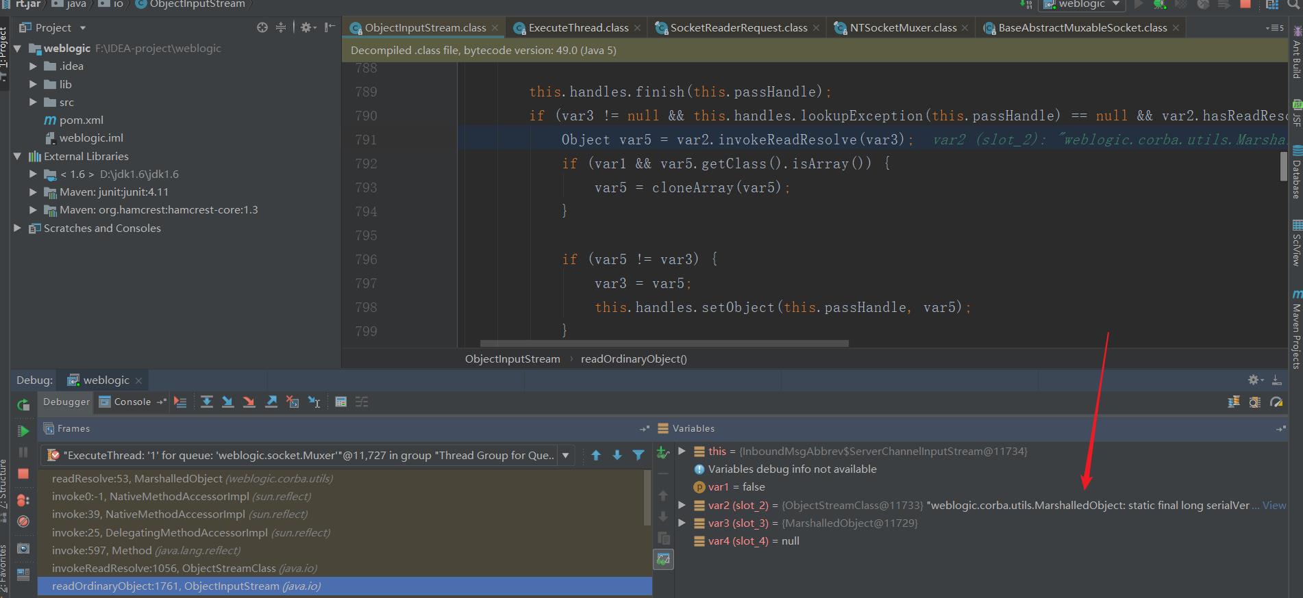Close the ObjectInputStream.class tab
This screenshot has width=1303, height=598.
coord(494,28)
